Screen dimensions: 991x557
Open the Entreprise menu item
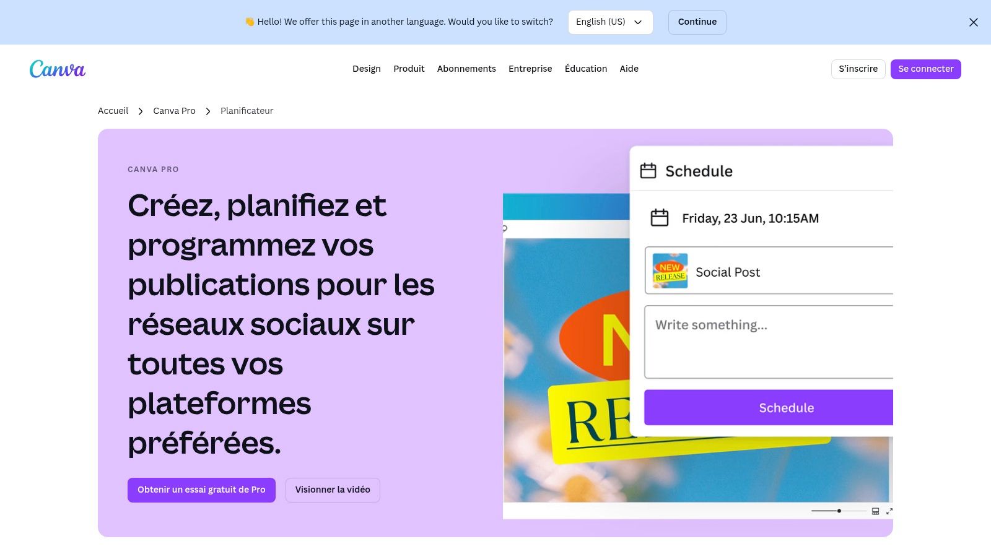coord(530,69)
